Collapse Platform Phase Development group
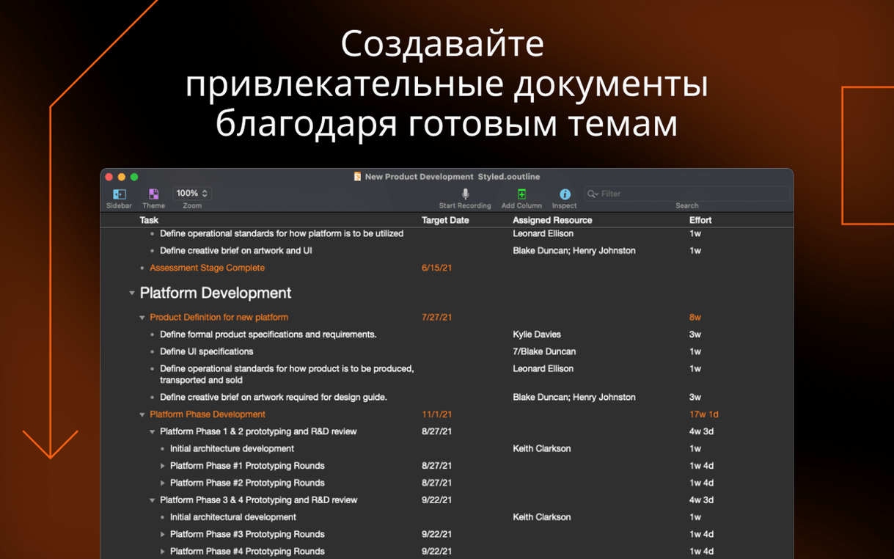 (142, 414)
